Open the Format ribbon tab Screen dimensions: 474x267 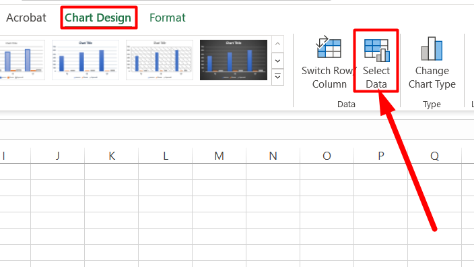tap(168, 18)
